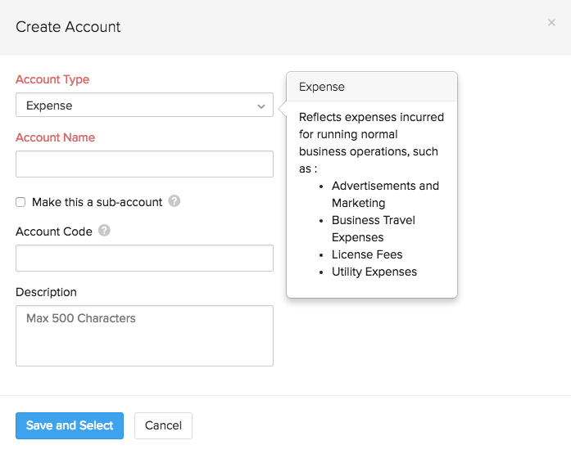Click the Account Name field label
571x454 pixels.
point(55,137)
